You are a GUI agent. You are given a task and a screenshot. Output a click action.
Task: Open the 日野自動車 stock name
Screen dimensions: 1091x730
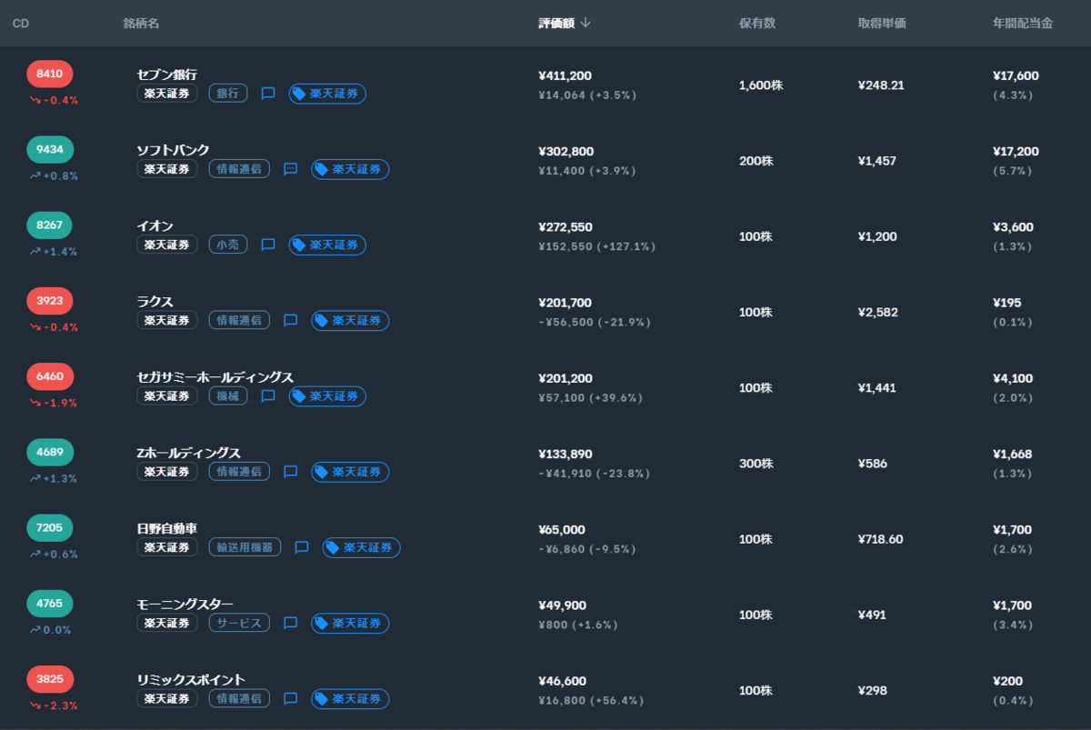click(x=167, y=528)
